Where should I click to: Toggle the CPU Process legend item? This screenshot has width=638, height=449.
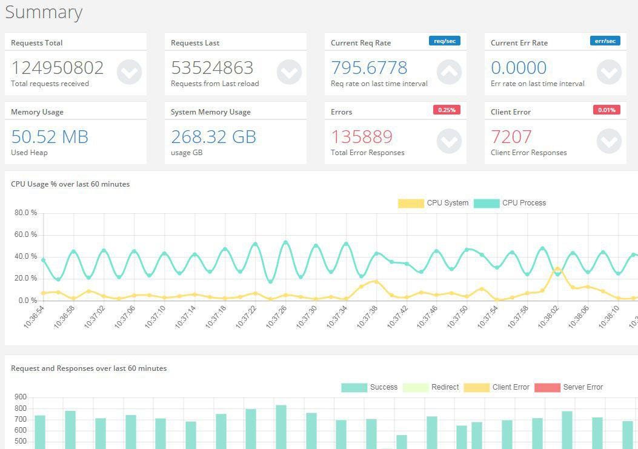click(510, 203)
